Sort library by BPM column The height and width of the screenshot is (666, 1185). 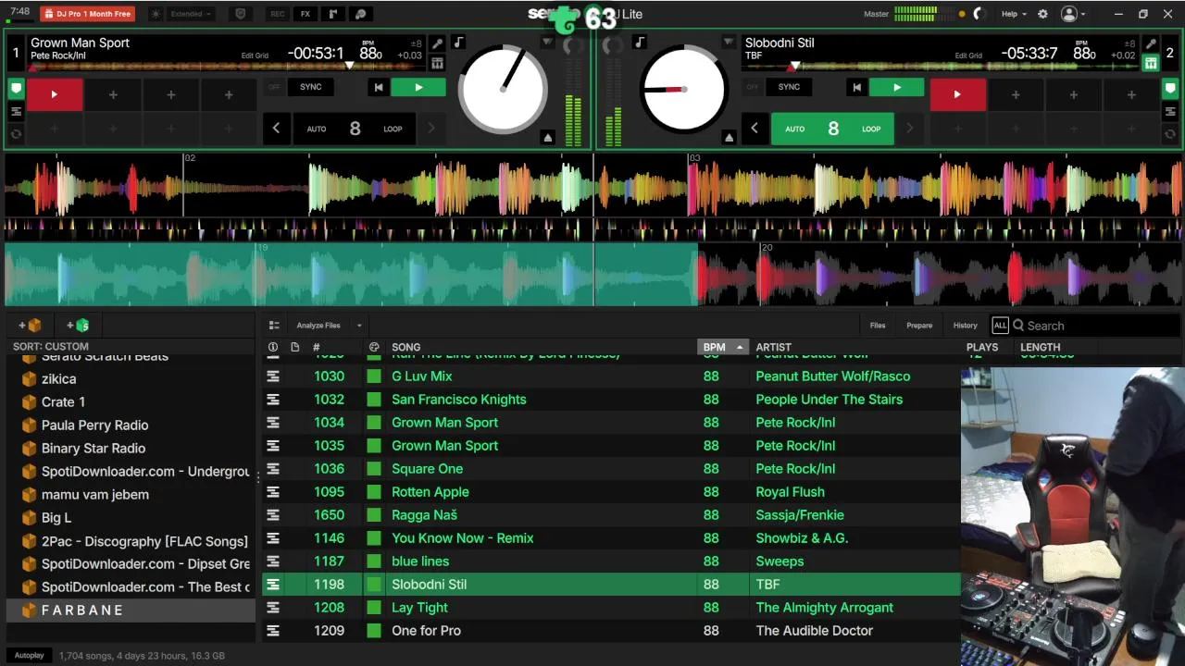[x=722, y=347]
